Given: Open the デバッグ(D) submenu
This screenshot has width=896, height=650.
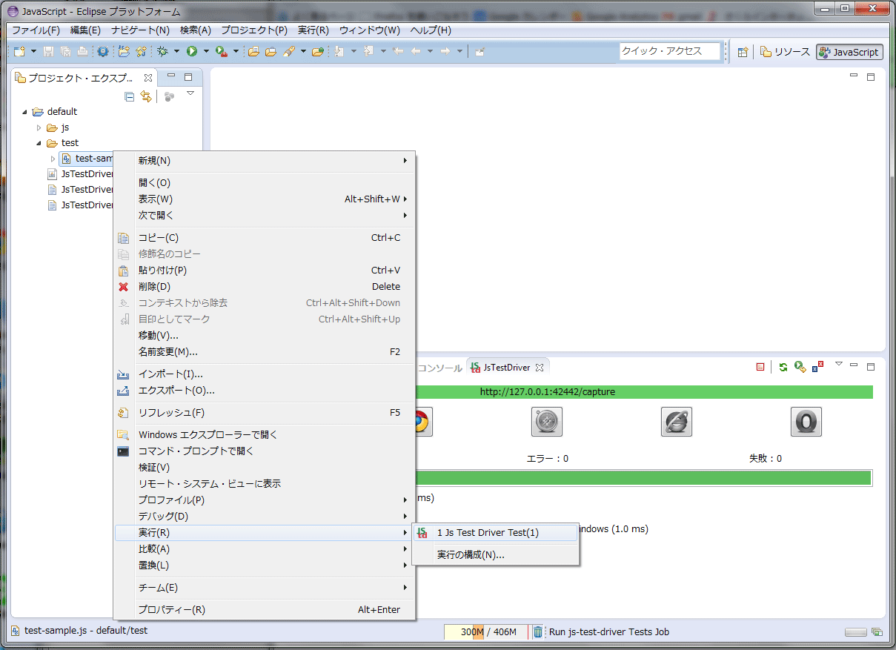Looking at the screenshot, I should (264, 517).
